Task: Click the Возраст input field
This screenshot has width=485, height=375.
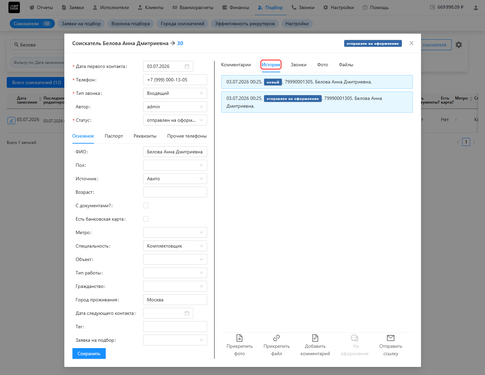Action: (175, 192)
